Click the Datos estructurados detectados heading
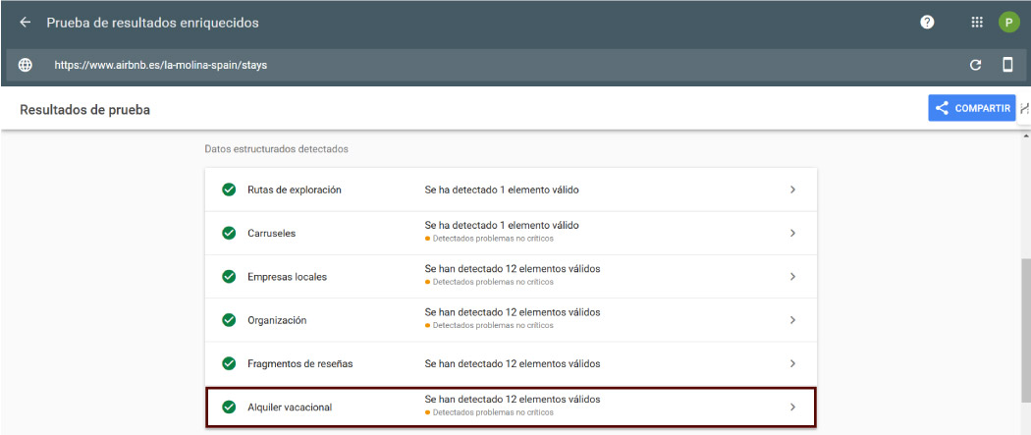 click(276, 149)
